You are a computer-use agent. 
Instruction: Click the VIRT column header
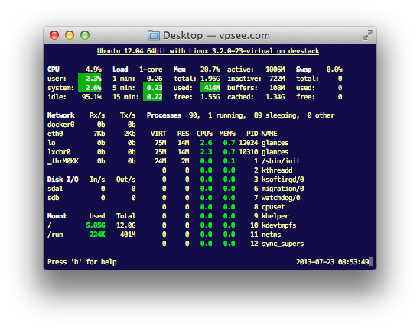pyautogui.click(x=158, y=134)
